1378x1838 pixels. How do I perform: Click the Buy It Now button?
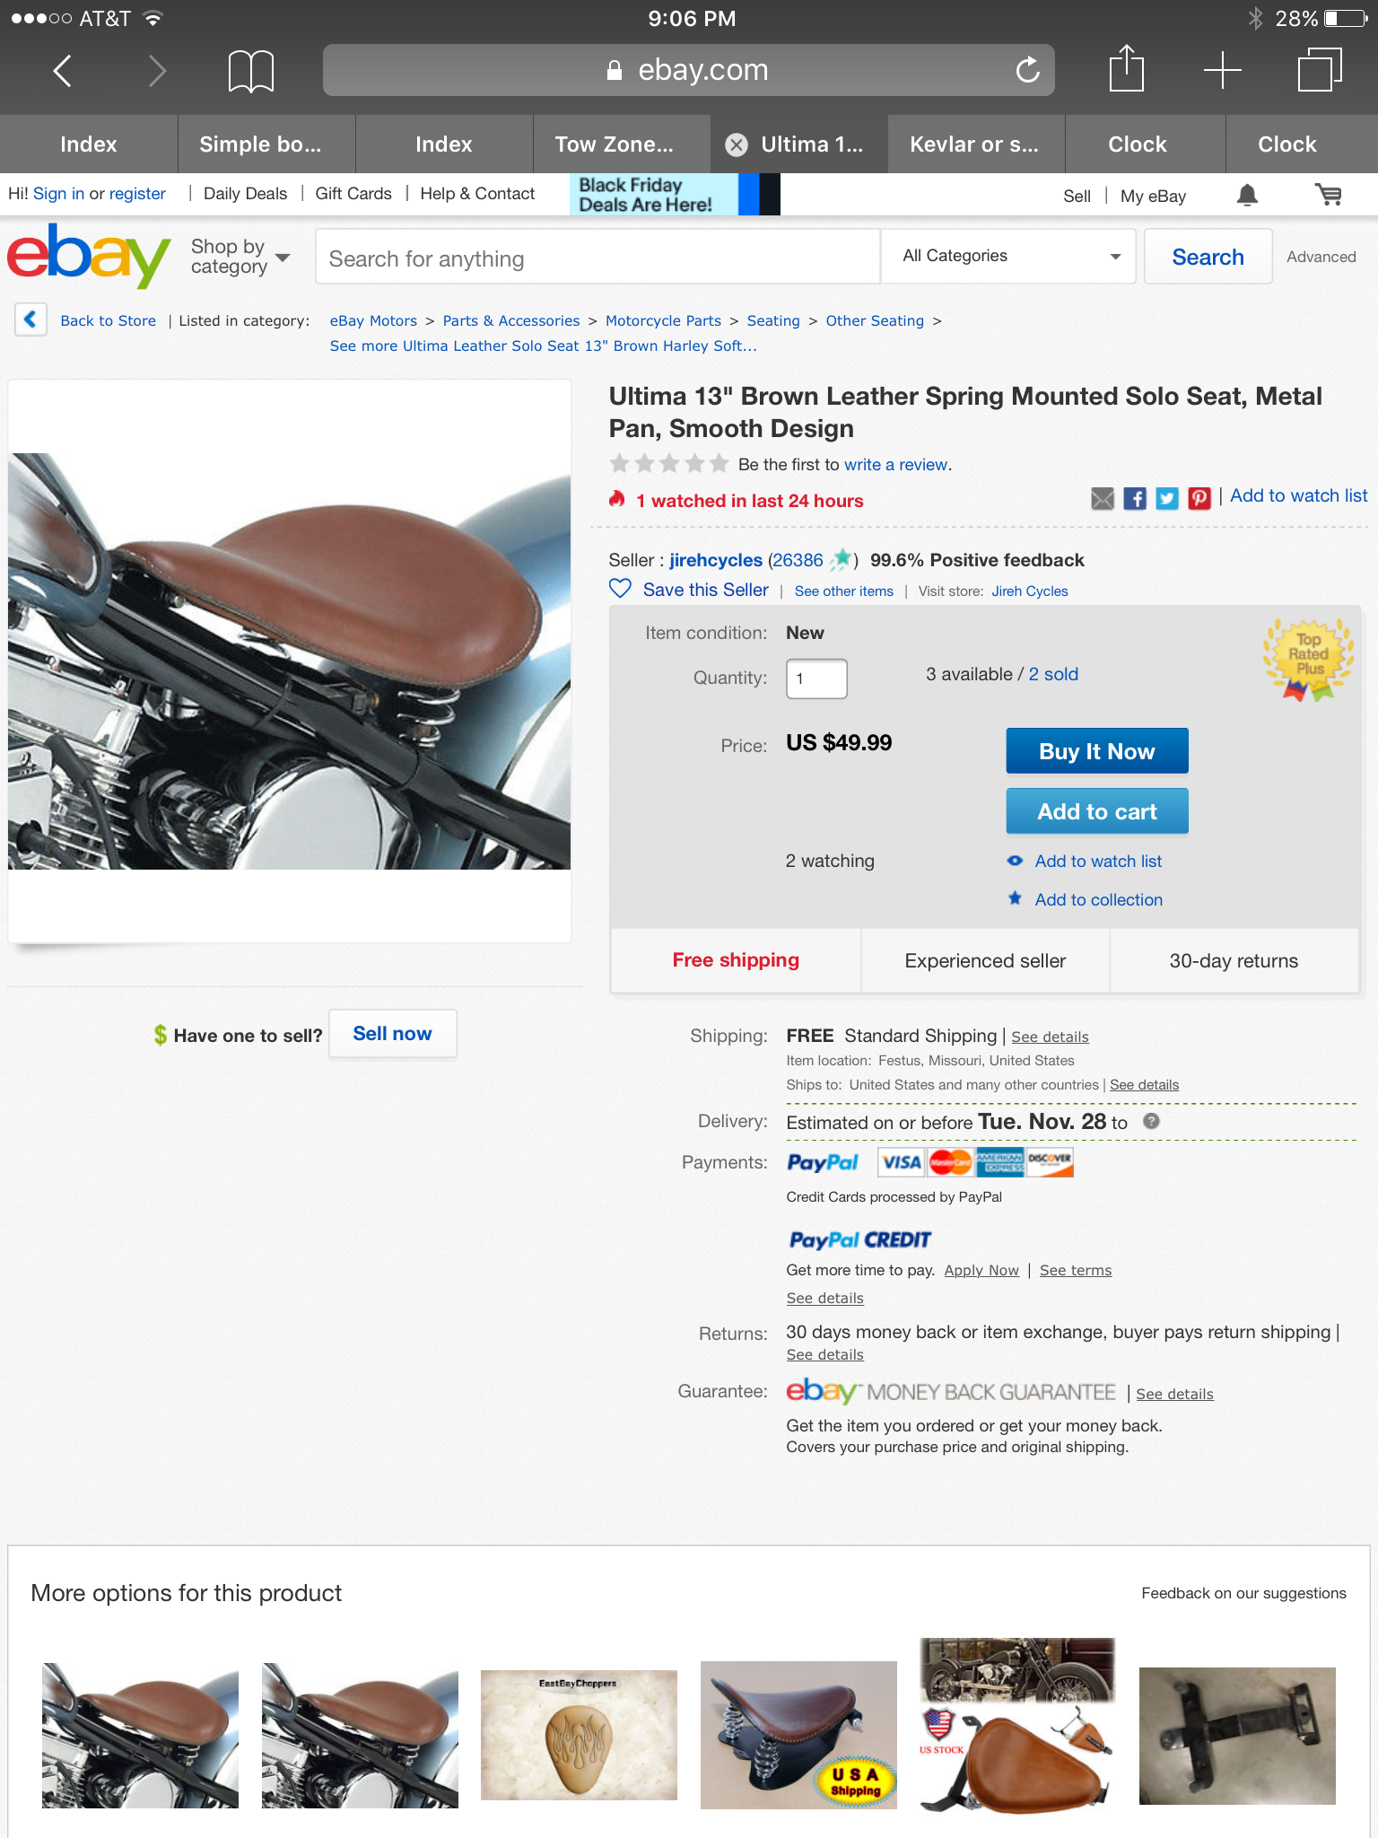pos(1097,751)
